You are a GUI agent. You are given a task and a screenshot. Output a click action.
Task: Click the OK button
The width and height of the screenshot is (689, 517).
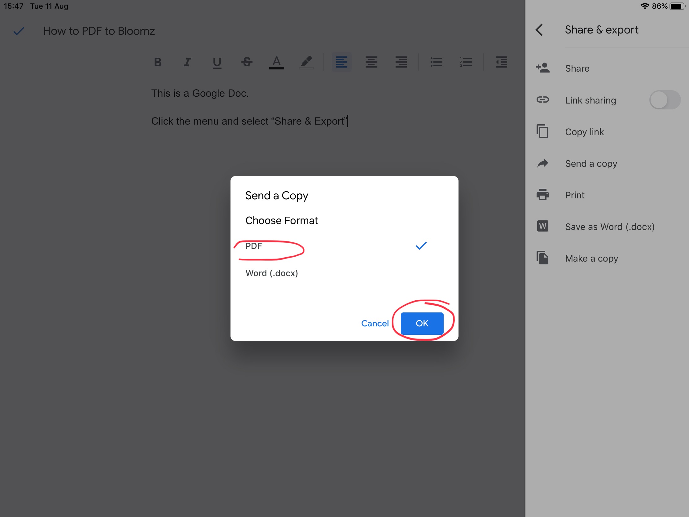coord(422,323)
